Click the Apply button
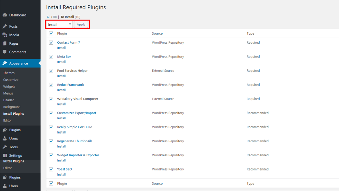339x191 pixels. (x=81, y=24)
